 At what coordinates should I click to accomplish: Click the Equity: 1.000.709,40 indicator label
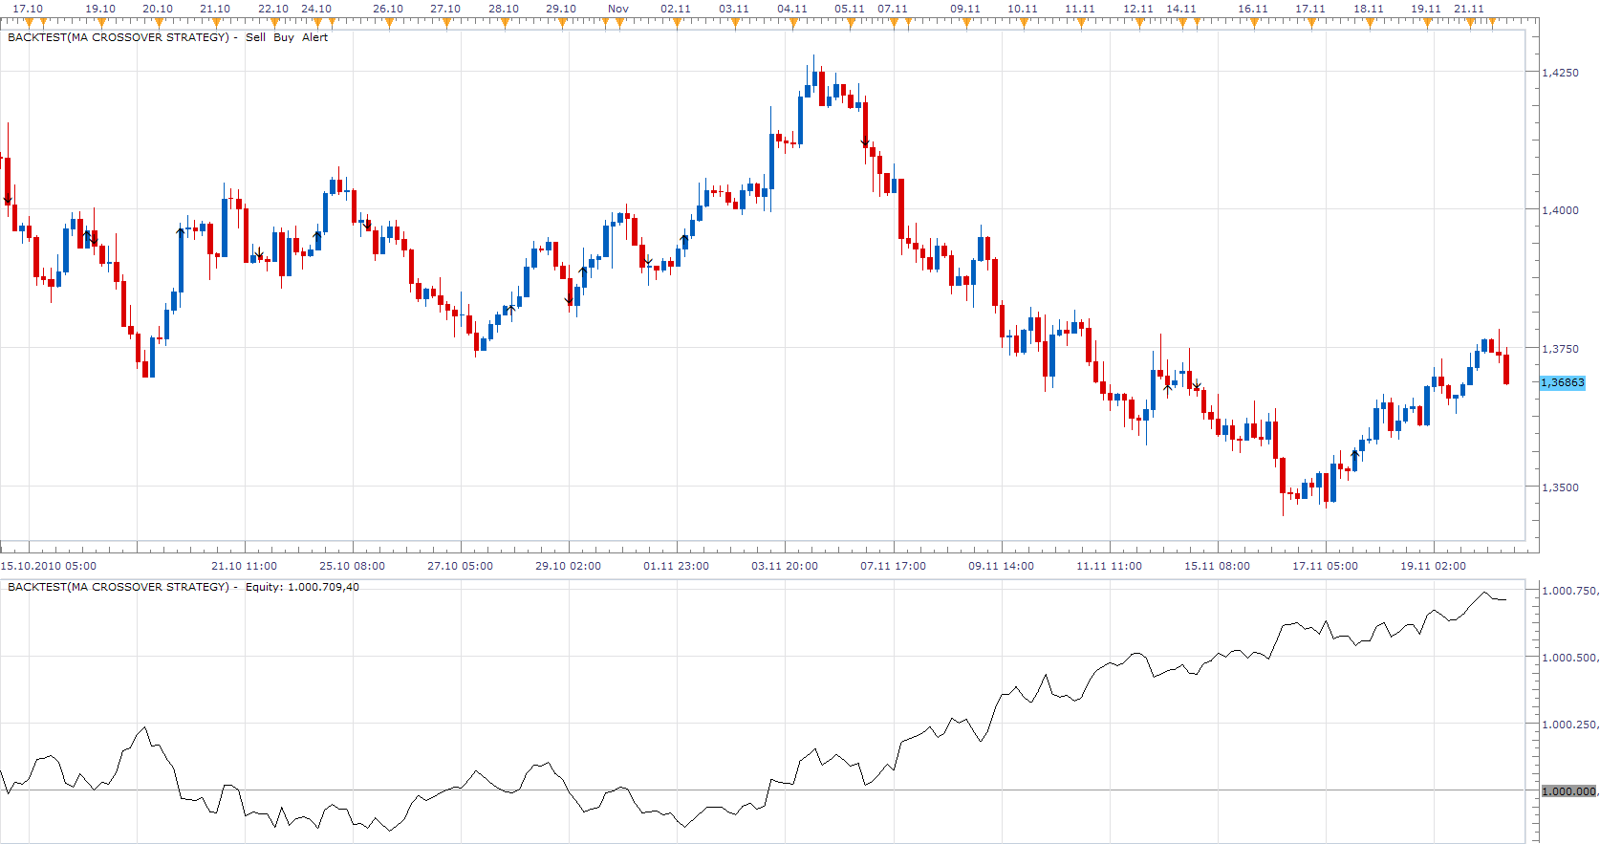coord(302,587)
